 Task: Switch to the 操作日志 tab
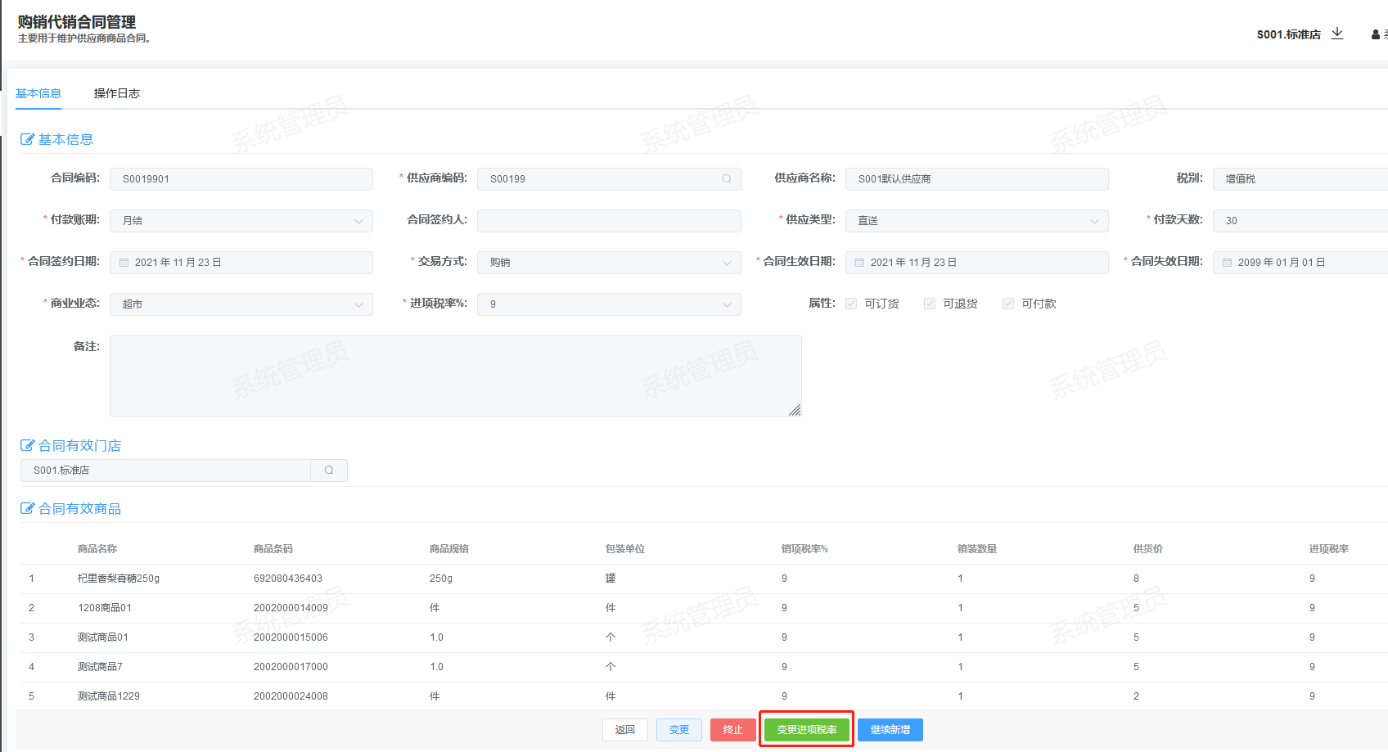point(116,93)
